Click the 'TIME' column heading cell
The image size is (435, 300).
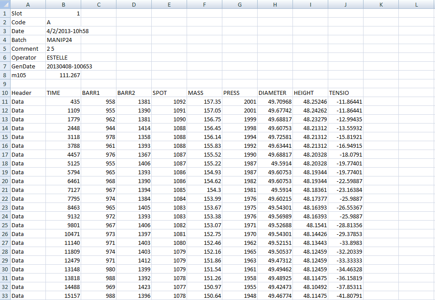coord(63,93)
